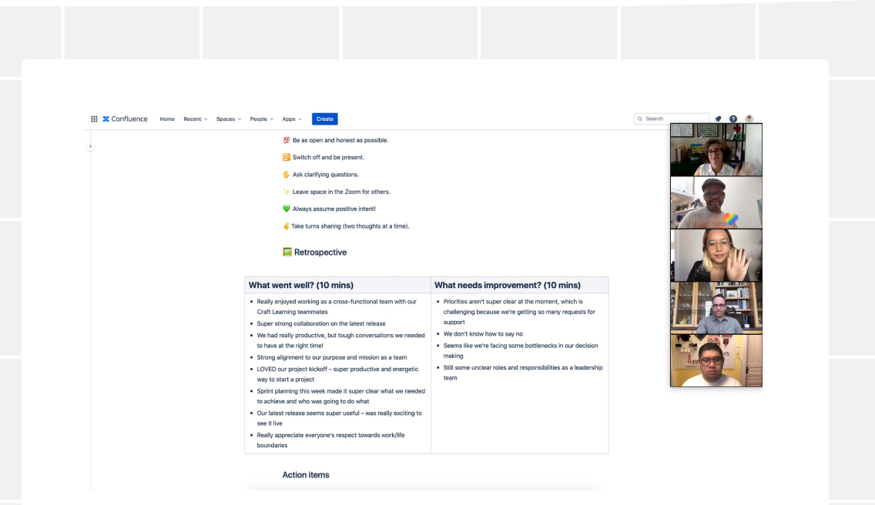This screenshot has height=505, width=875.
Task: Click the Confluence logo
Action: 125,119
